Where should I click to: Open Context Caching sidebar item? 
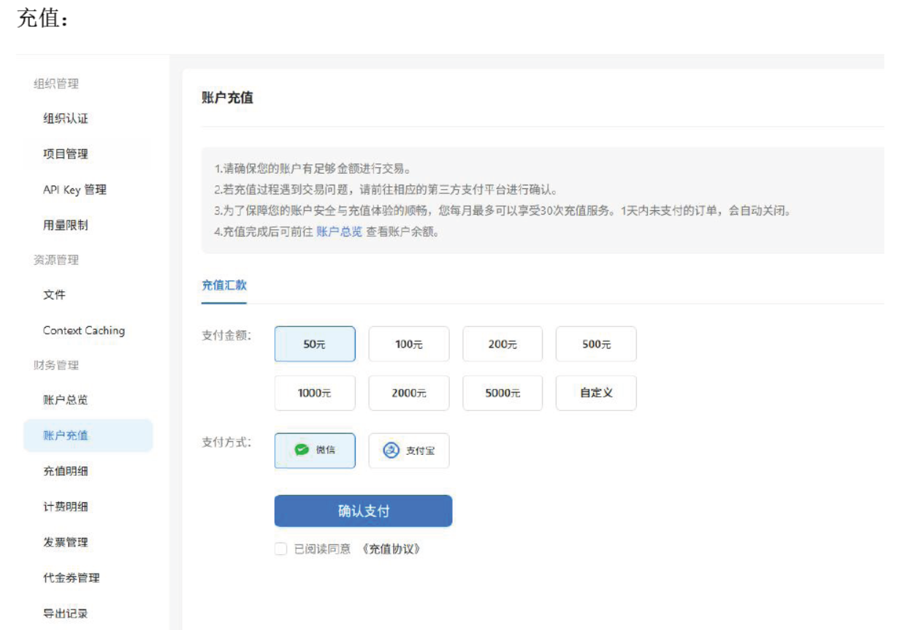coord(84,330)
